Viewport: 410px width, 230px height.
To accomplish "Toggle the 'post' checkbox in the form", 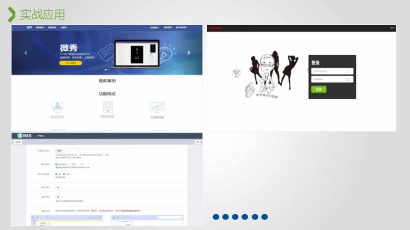I will [x=64, y=174].
